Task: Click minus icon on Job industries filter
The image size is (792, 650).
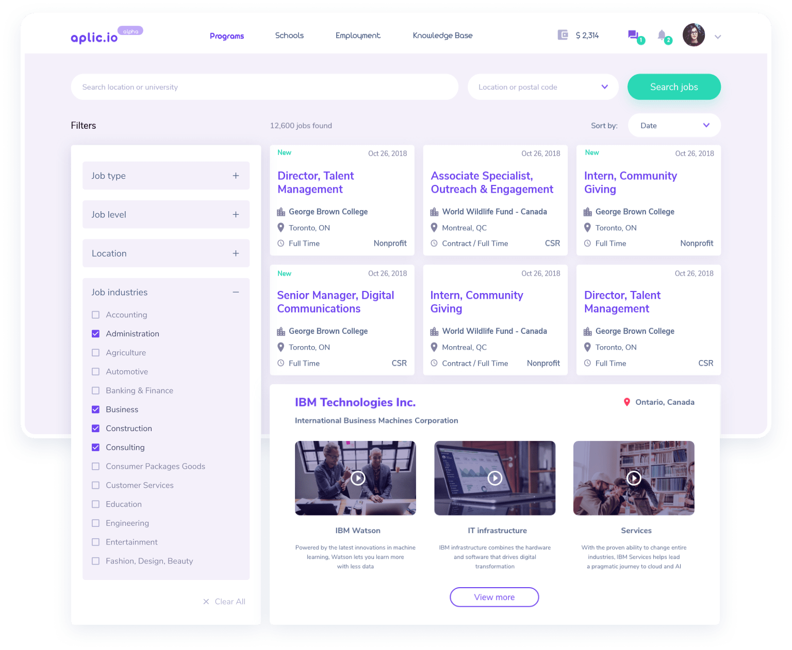Action: (236, 292)
